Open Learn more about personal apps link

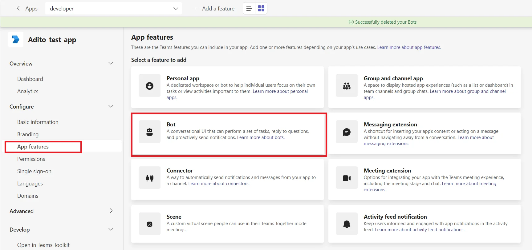click(280, 91)
